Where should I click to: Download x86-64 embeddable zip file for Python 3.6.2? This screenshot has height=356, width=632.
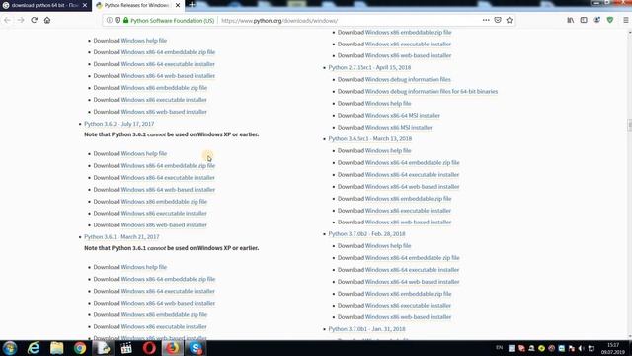point(168,165)
